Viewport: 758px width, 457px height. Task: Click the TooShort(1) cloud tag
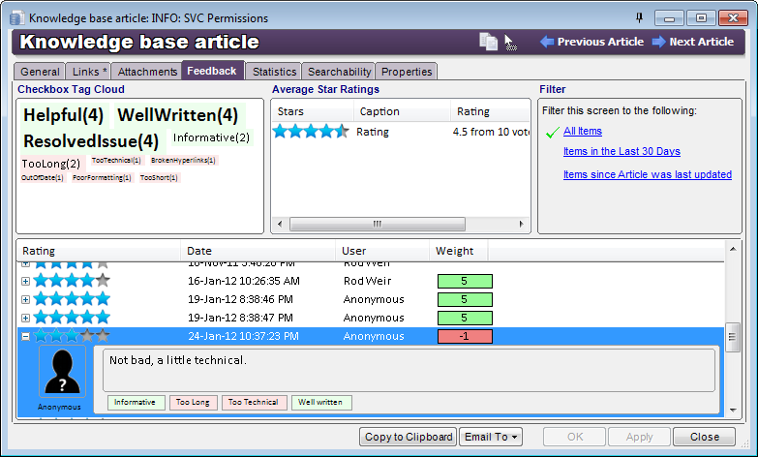[159, 178]
